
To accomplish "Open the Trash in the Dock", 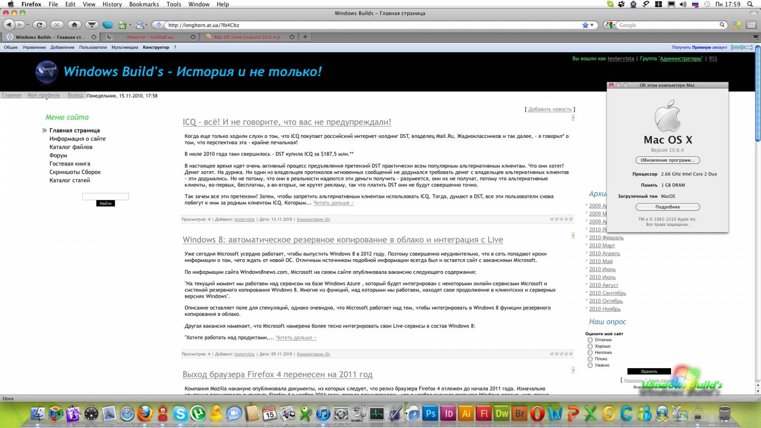I will click(724, 414).
